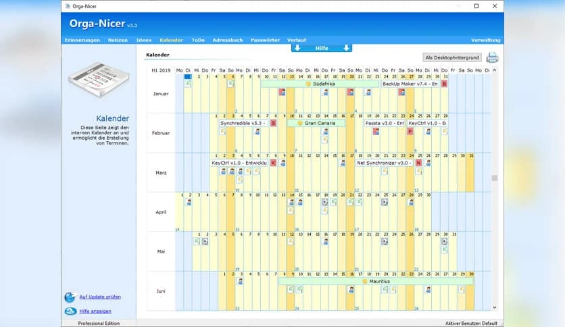Open the soccer ball icon on May 23
565x327 pixels.
385,241
